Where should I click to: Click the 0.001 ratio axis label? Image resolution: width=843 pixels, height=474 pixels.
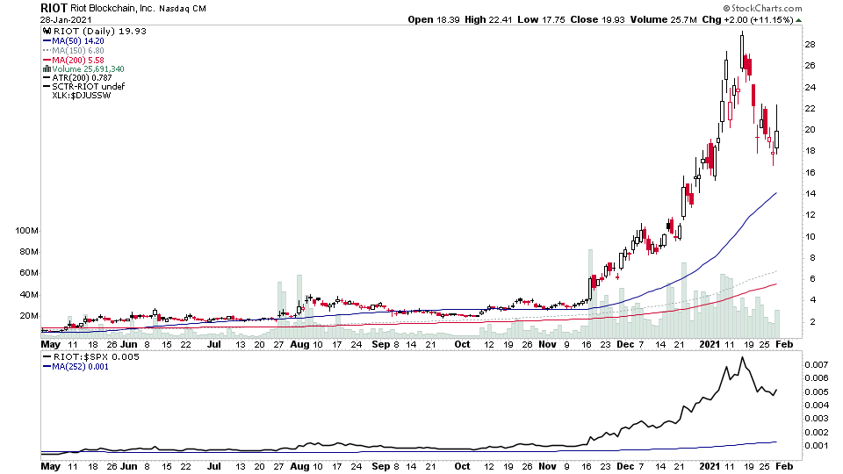[x=816, y=446]
